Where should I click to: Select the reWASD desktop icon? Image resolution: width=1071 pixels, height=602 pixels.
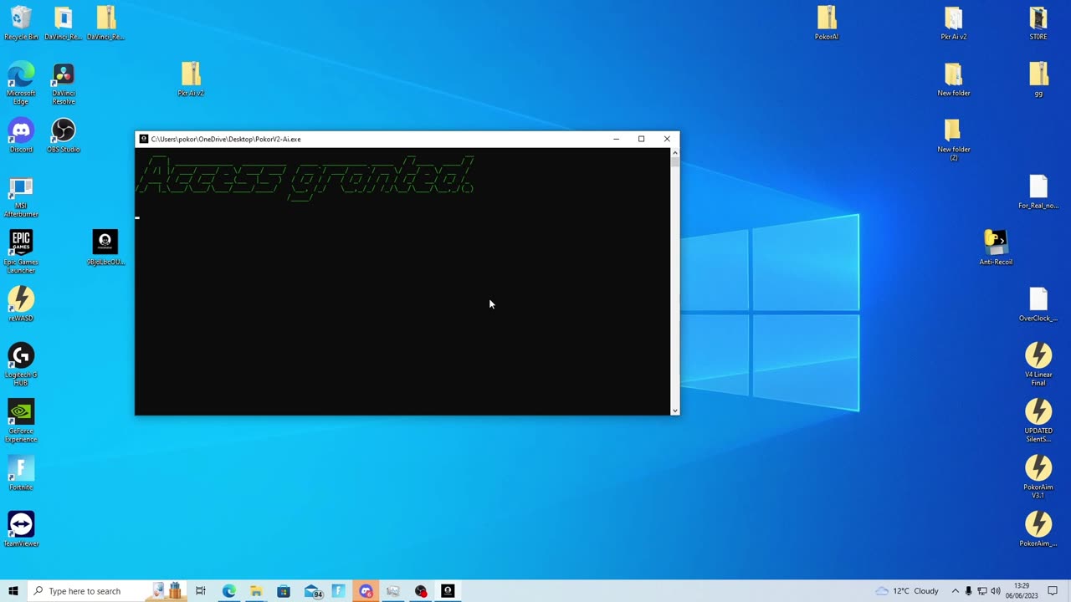pos(21,304)
